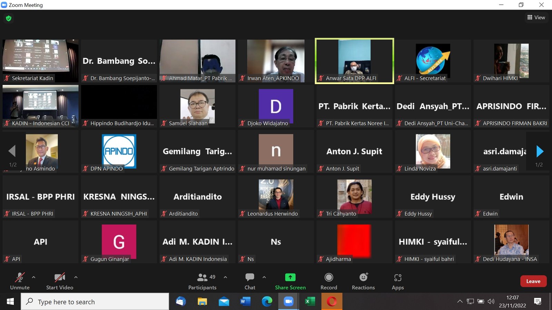Click nur muhamad sinungan avatar tile
Screen dimensions: 552x310
pyautogui.click(x=276, y=151)
